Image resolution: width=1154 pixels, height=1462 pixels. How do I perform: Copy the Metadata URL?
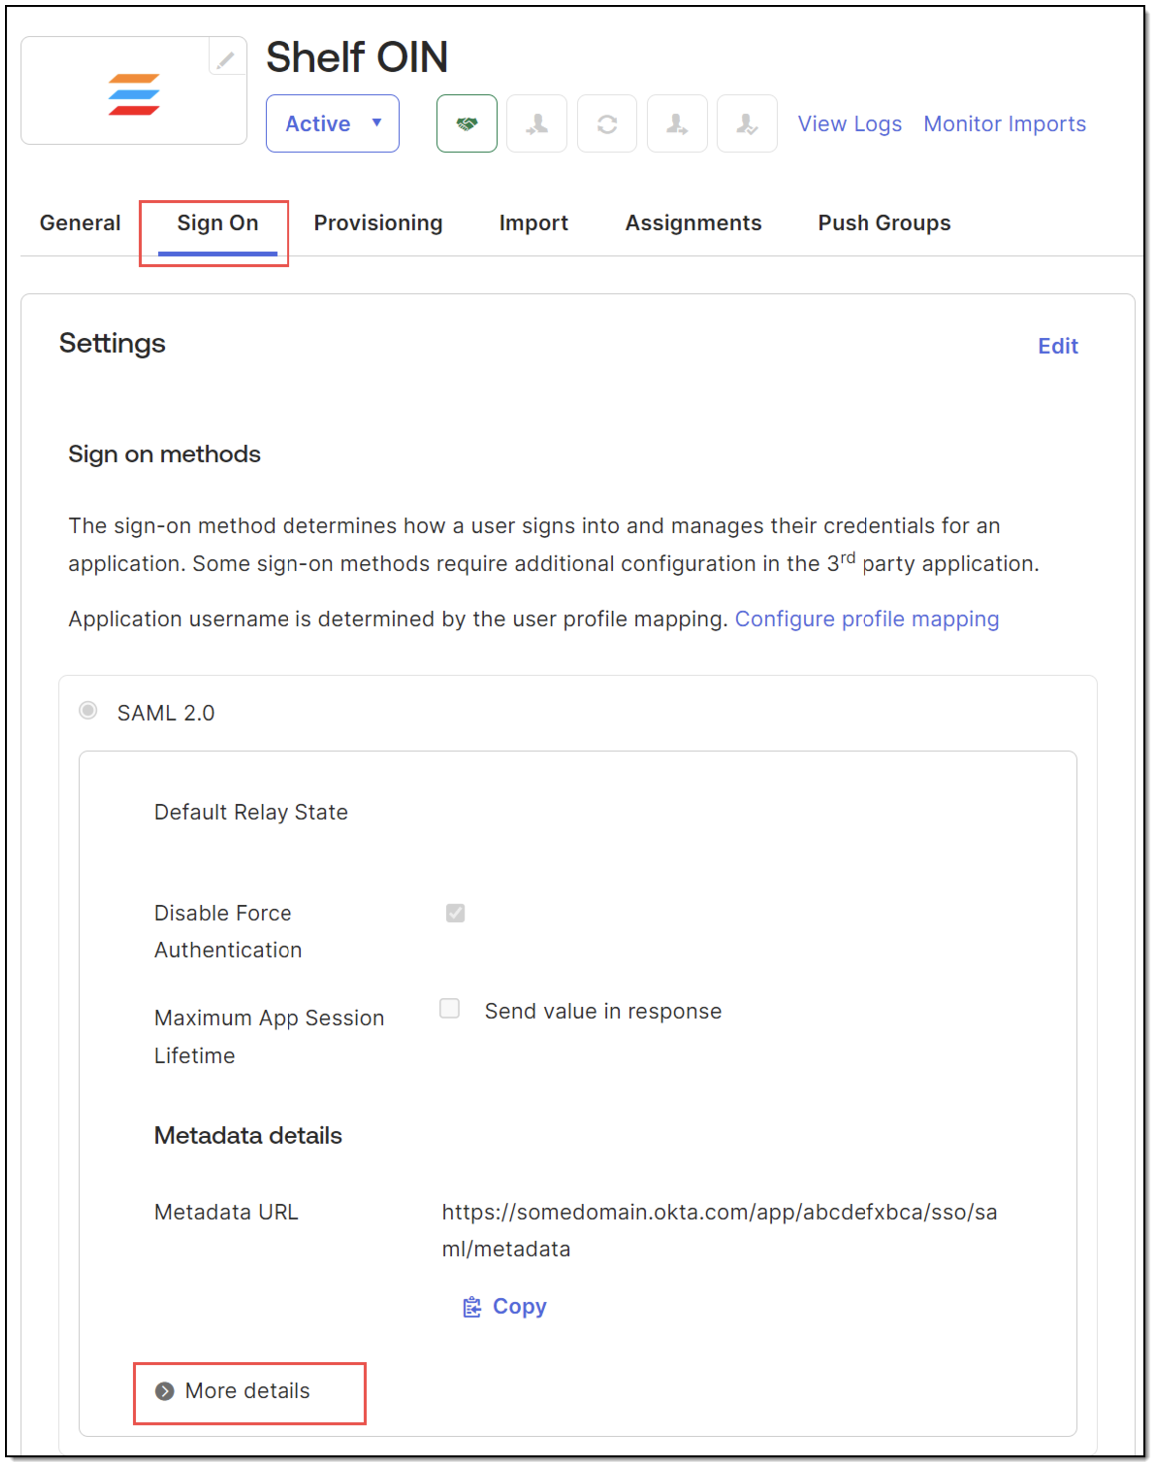pyautogui.click(x=505, y=1307)
